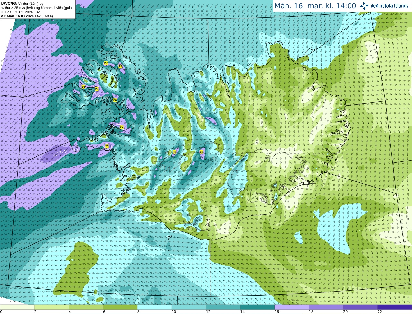Click the yellow gust label reading 25

tap(120, 66)
